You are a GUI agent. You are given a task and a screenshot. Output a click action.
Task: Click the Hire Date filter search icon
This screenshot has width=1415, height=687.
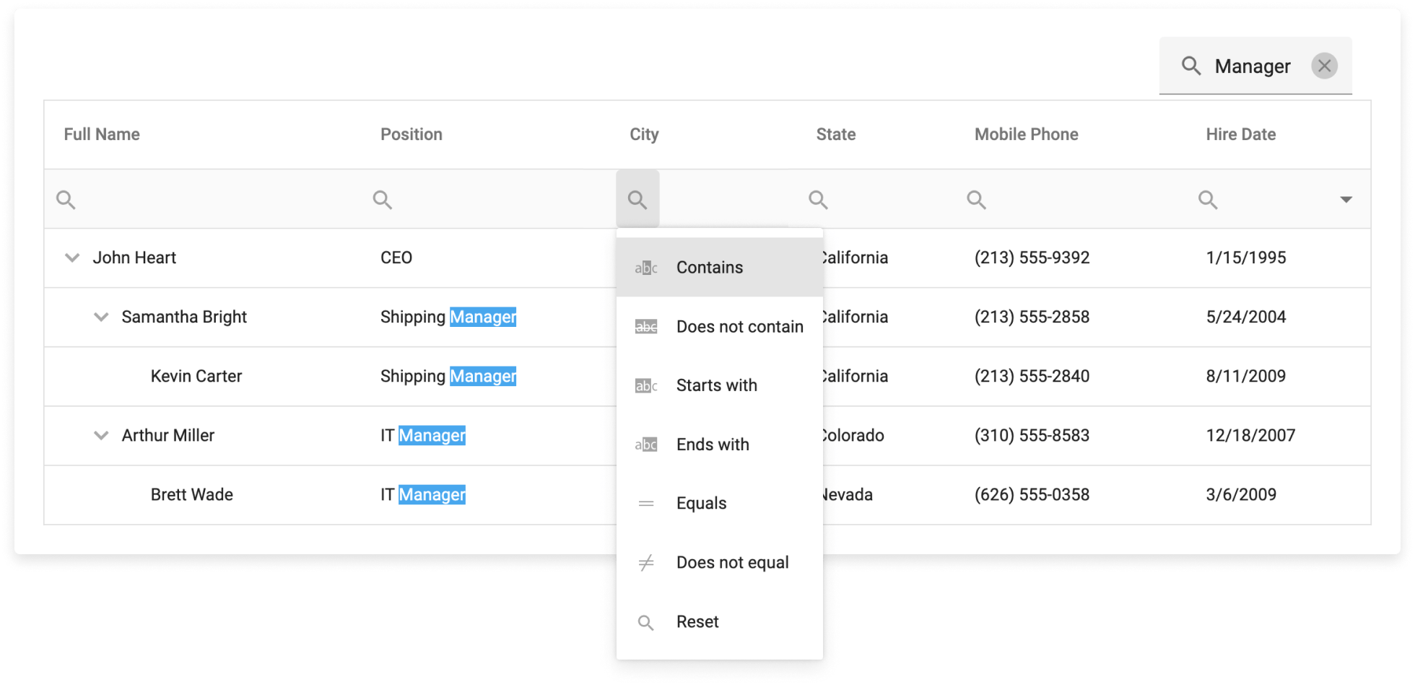(1208, 200)
